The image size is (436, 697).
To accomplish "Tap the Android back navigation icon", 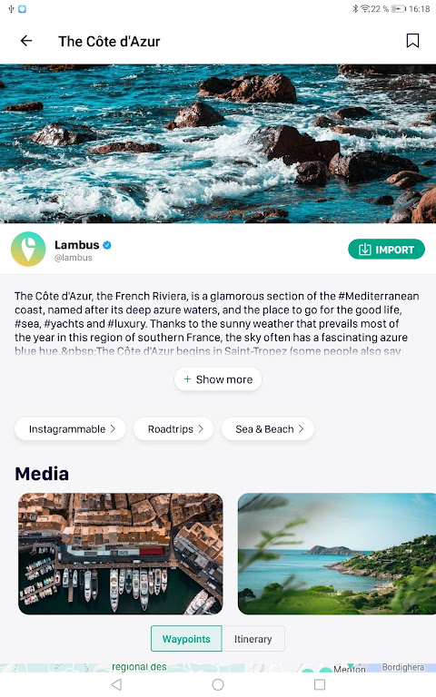I will coord(116,684).
